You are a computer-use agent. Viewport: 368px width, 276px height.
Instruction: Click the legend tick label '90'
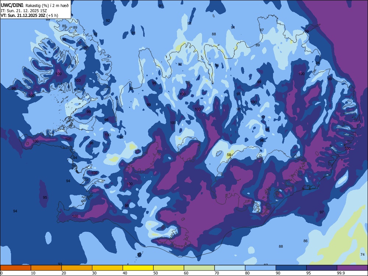[278, 273]
